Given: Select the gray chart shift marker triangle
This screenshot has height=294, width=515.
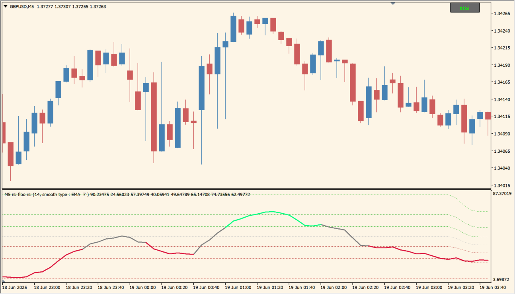Looking at the screenshot, I should pos(393,4).
